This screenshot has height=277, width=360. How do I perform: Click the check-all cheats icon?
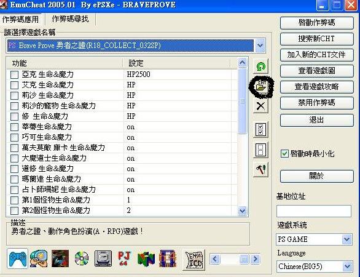[260, 129]
